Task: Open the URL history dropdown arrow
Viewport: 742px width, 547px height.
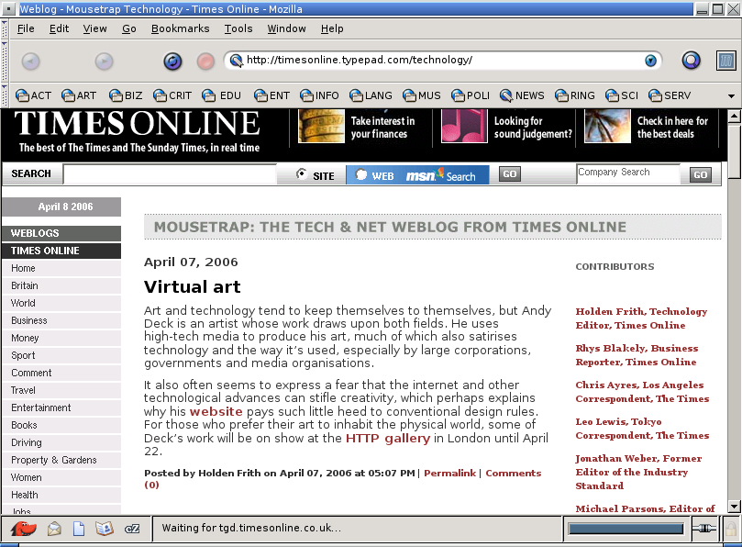Action: [650, 61]
